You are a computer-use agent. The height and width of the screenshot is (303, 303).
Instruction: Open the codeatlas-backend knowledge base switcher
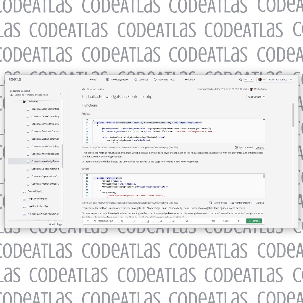pos(60,93)
